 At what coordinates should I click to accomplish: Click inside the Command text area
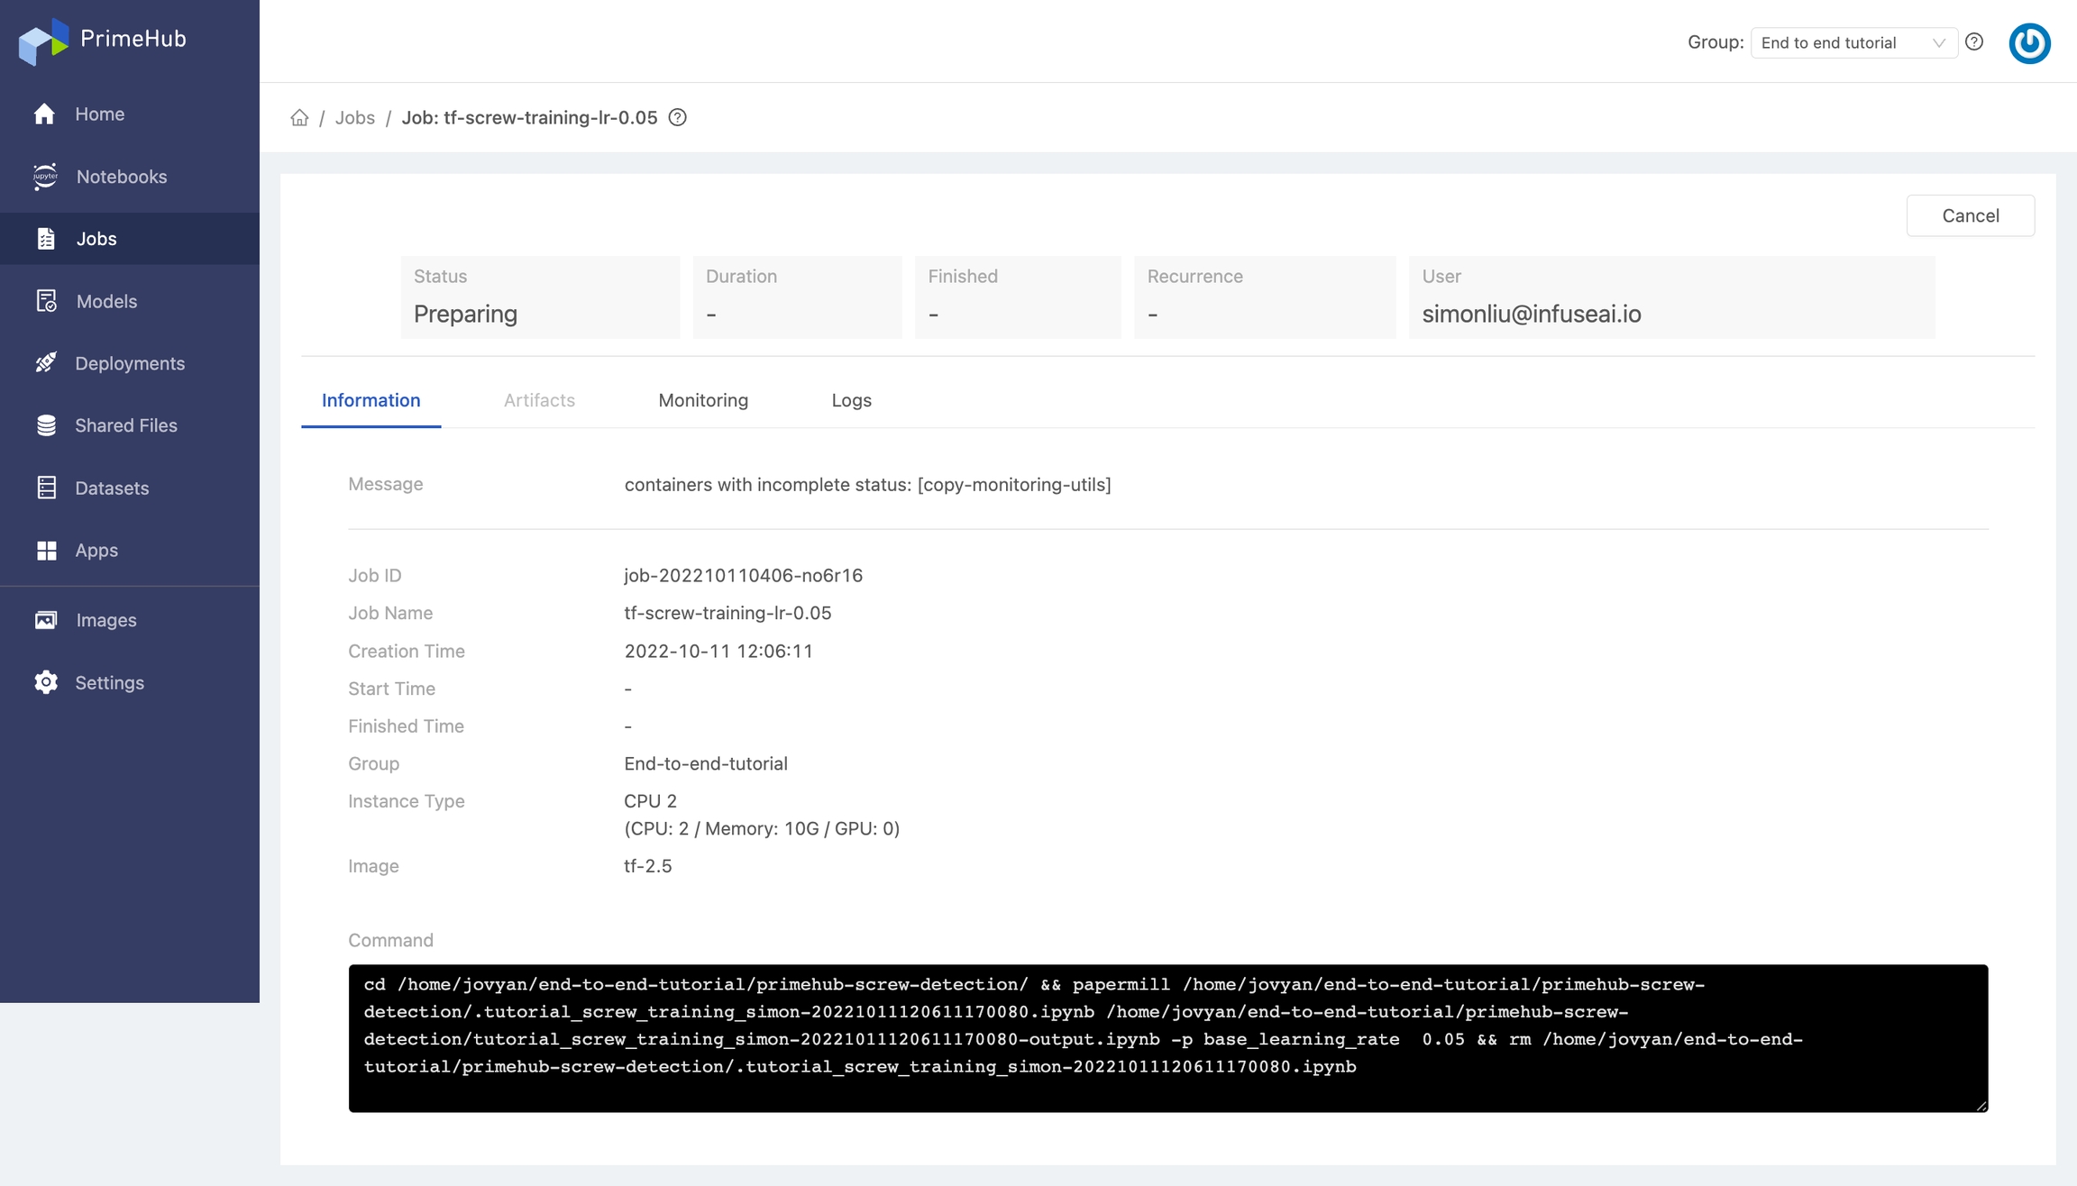1168,1038
